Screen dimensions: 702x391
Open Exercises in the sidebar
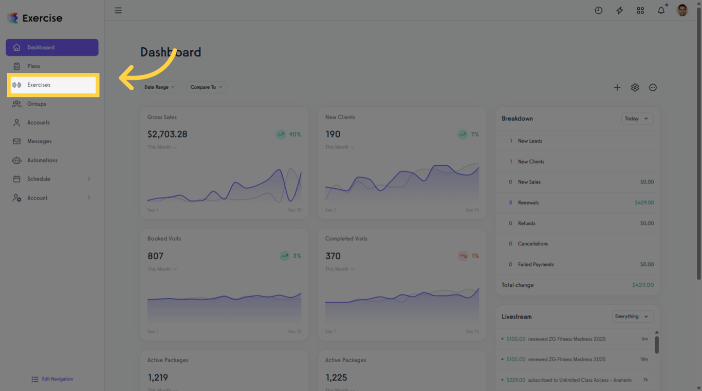coord(53,85)
